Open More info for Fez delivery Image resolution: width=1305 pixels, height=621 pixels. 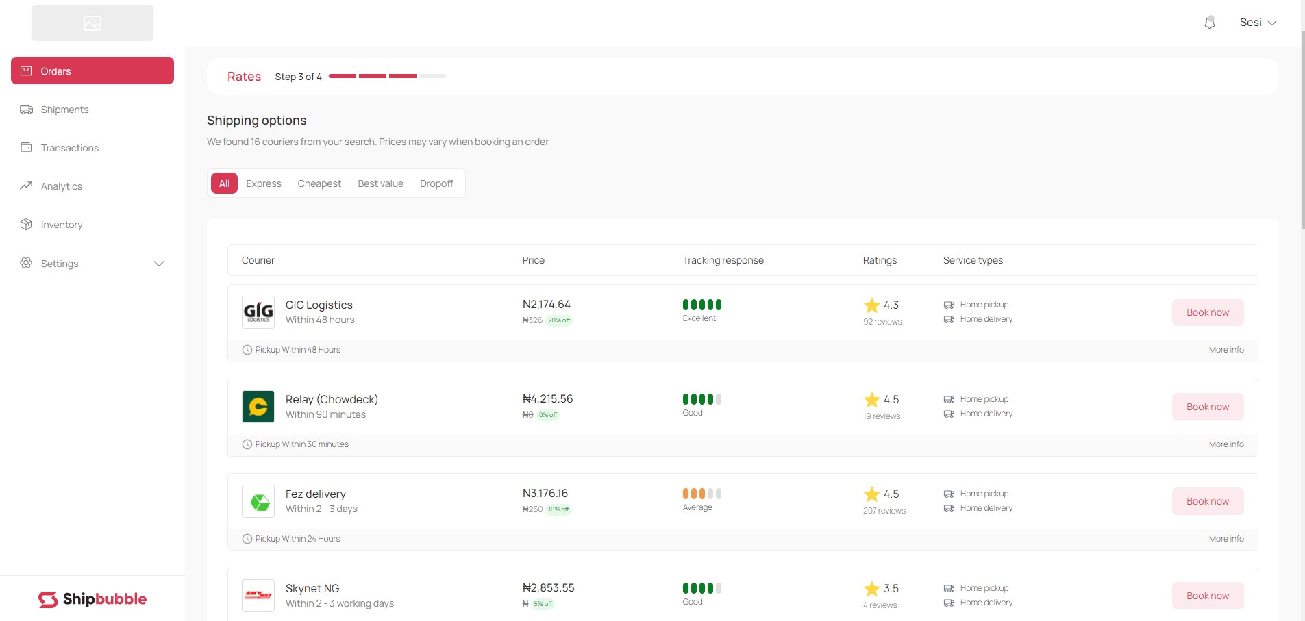1226,539
